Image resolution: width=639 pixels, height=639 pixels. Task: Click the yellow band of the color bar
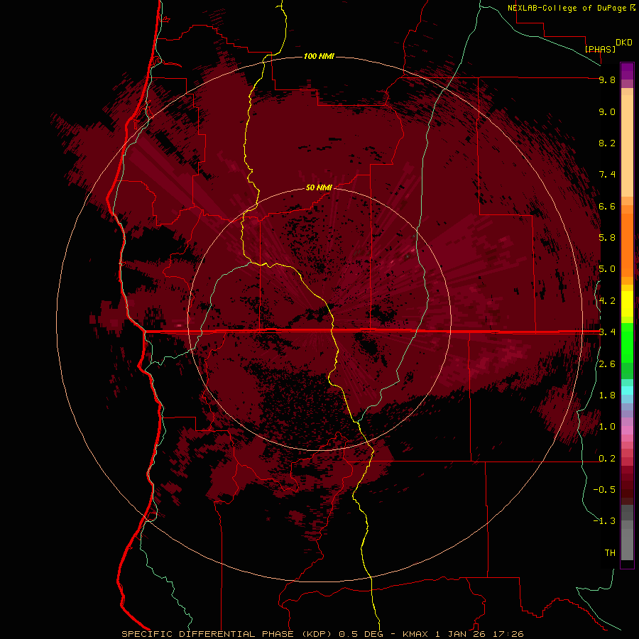(x=627, y=304)
